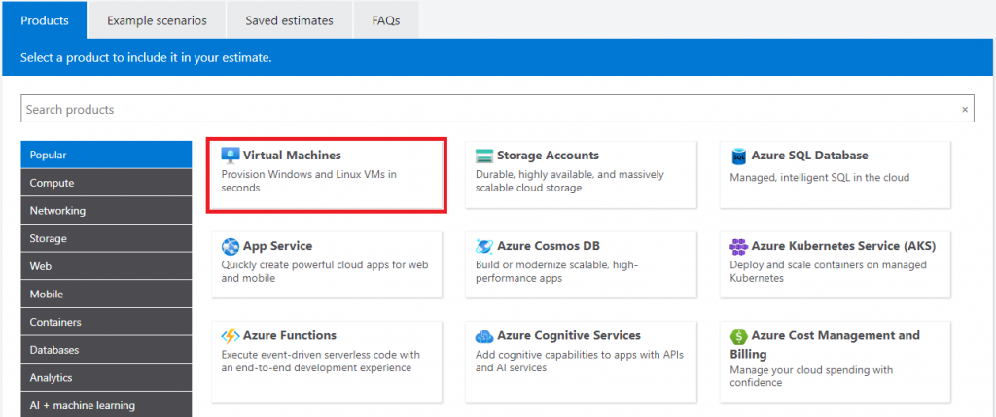Click the Azure Cosmos DB icon

point(484,246)
